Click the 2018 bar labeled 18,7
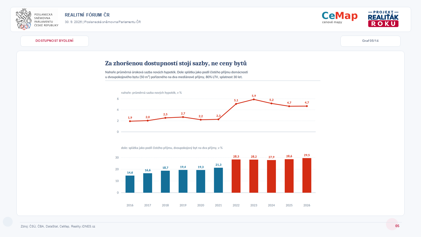Screen dimensions: 421x237 [165, 181]
